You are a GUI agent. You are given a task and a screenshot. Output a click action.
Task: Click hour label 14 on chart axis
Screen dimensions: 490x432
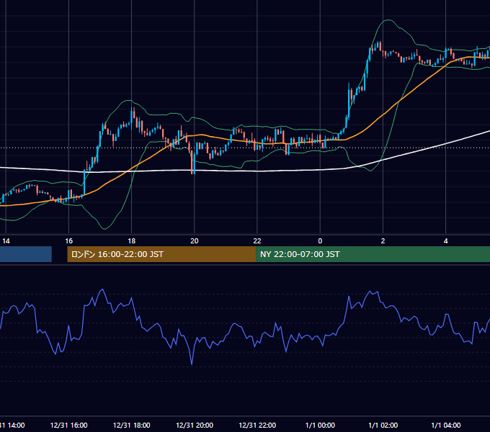point(6,241)
